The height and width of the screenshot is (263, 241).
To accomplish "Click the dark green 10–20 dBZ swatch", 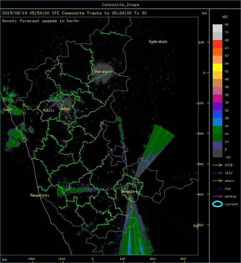I will click(x=217, y=137).
